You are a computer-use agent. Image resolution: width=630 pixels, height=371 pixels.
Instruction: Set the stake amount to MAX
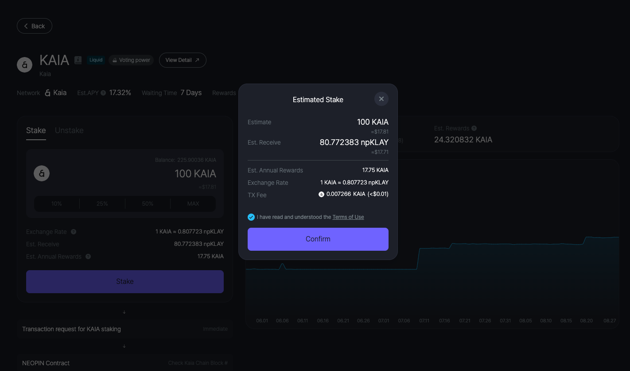(x=193, y=204)
